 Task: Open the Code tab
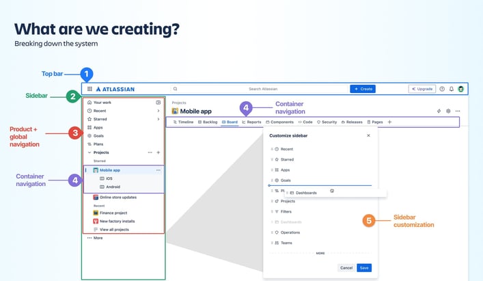click(x=305, y=122)
